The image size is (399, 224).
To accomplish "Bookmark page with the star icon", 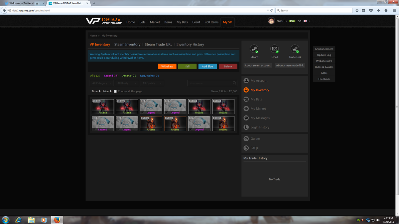I will pyautogui.click(x=357, y=10).
